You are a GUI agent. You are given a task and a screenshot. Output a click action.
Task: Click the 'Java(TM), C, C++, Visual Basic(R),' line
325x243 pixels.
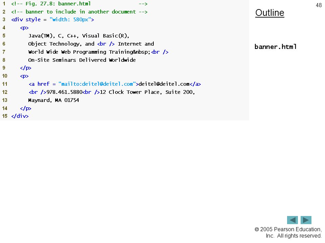pos(79,36)
